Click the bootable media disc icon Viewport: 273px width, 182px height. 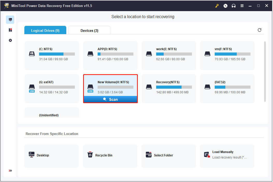[x=225, y=6]
